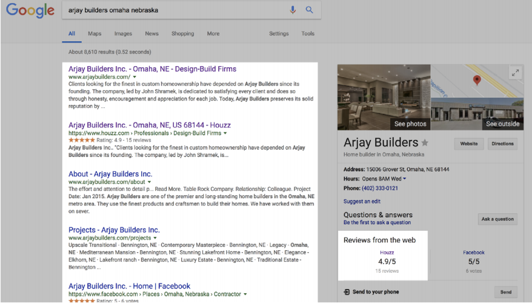Click inside the search query input field

click(170, 10)
